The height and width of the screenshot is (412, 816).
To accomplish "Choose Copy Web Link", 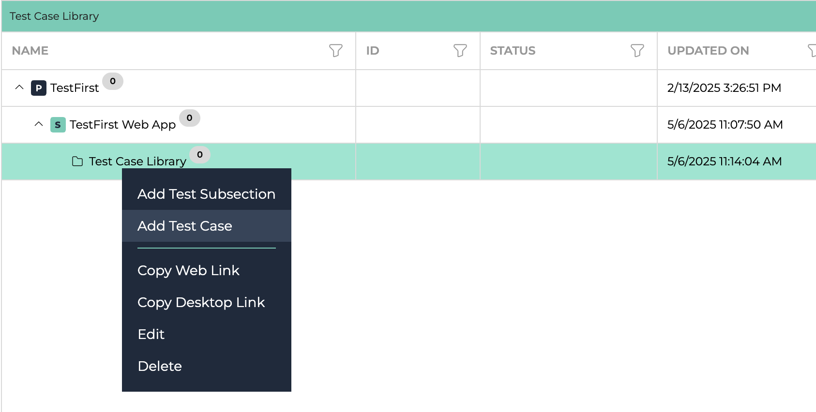I will [188, 270].
